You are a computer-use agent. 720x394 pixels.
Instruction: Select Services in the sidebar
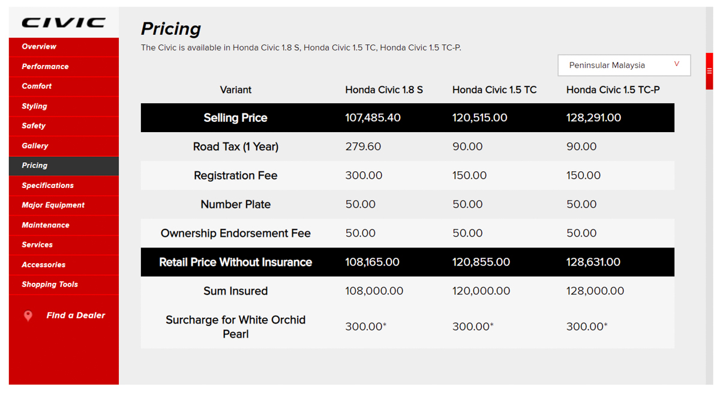pyautogui.click(x=37, y=245)
